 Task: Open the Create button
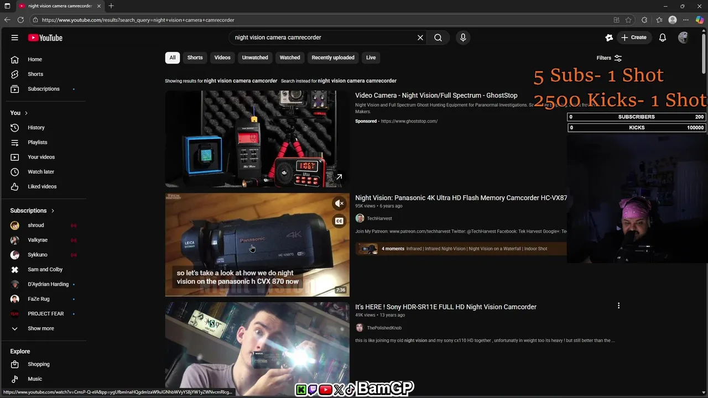point(634,38)
